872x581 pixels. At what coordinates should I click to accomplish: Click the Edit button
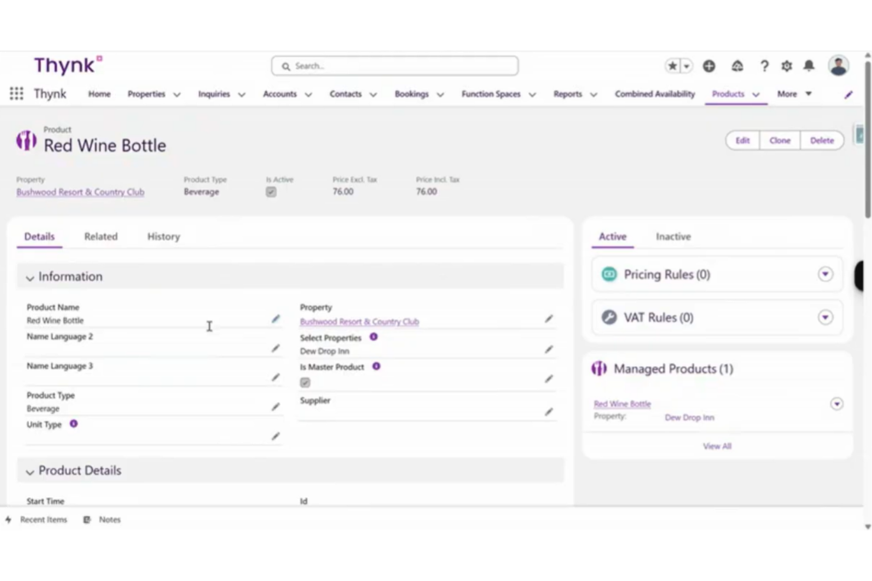pyautogui.click(x=742, y=141)
